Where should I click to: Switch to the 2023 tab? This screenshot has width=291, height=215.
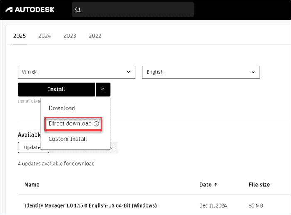(70, 36)
